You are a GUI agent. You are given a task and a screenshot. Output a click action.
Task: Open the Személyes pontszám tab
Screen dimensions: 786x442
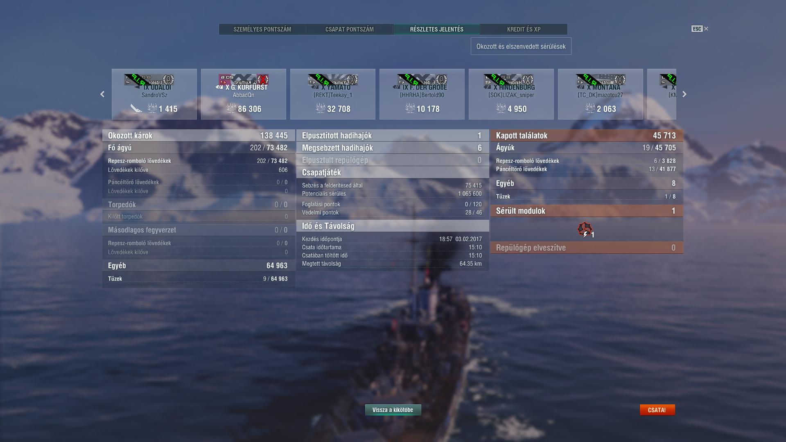click(262, 29)
